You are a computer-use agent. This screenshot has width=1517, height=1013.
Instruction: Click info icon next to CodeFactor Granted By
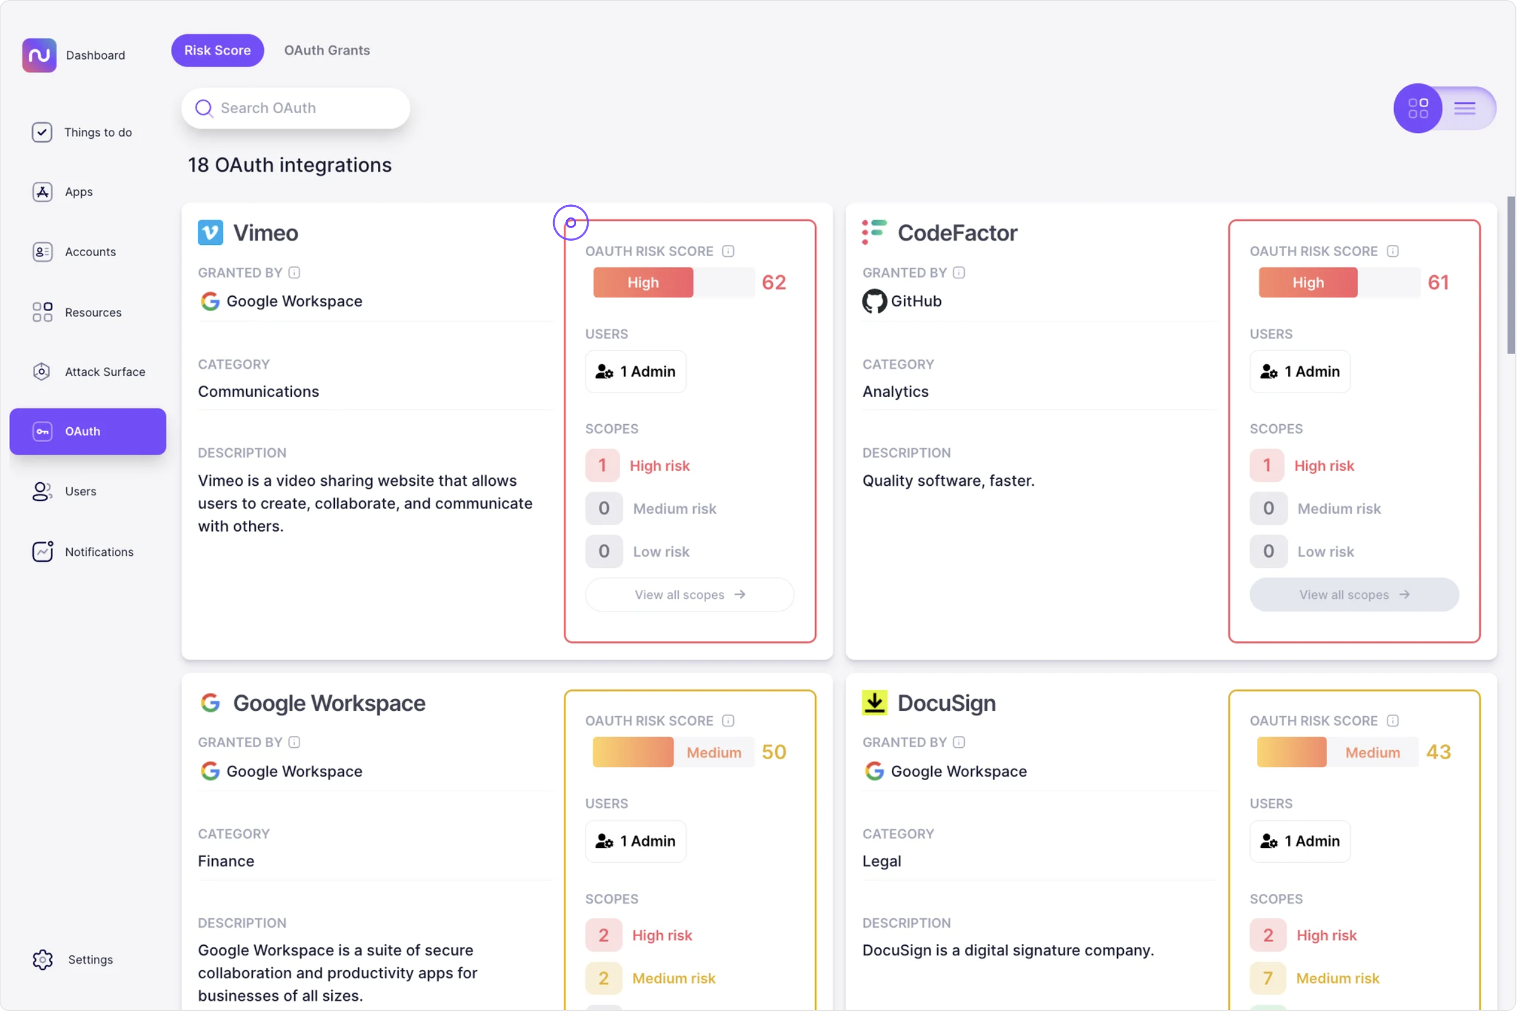tap(960, 273)
